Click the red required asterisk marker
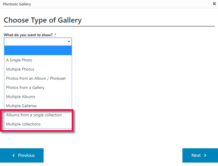Image resolution: width=218 pixels, height=166 pixels. (55, 35)
